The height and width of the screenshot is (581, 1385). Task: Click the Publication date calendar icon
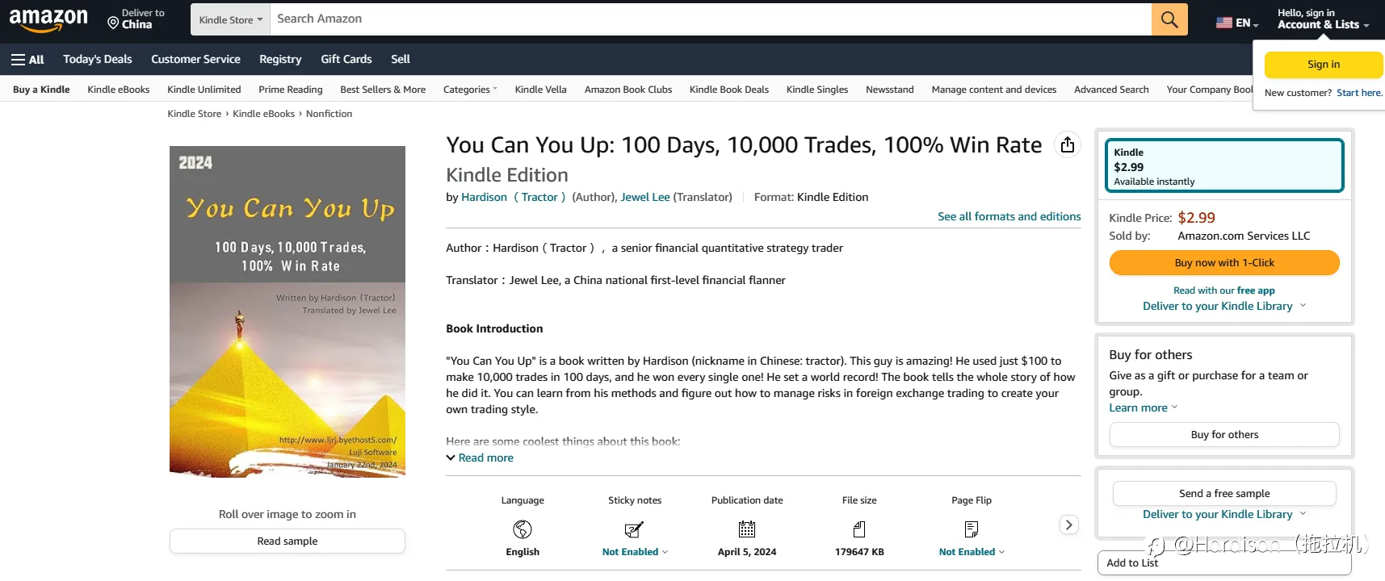pos(747,529)
